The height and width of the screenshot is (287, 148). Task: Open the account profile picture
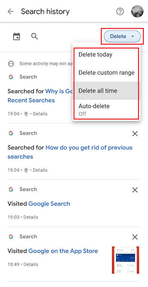point(137,12)
